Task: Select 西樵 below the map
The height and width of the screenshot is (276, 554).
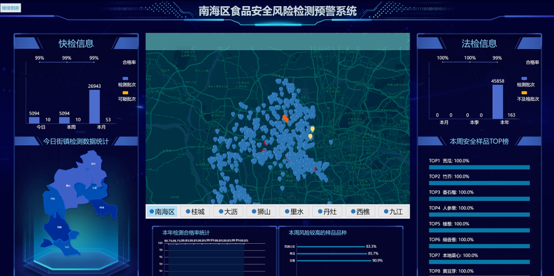Action: [x=360, y=211]
